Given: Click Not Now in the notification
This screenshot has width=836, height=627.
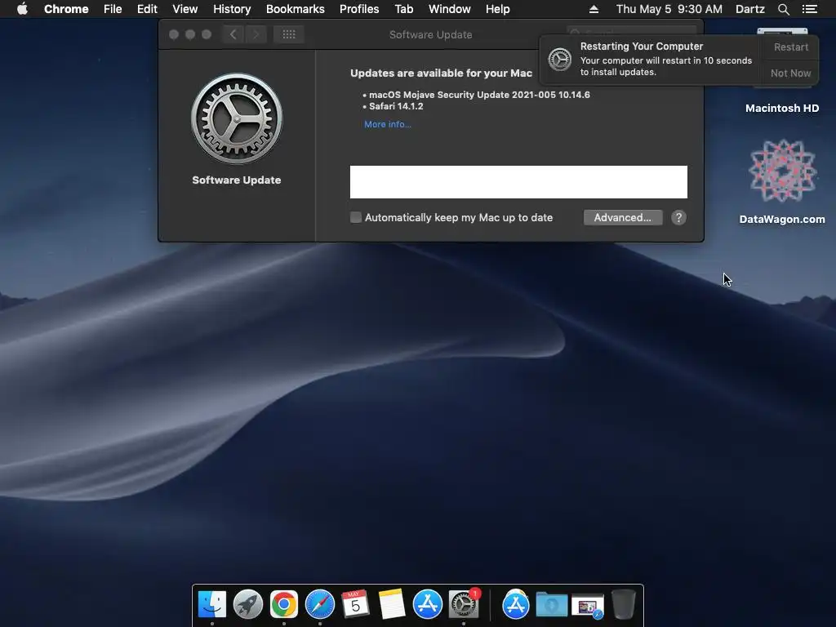Looking at the screenshot, I should pos(790,73).
